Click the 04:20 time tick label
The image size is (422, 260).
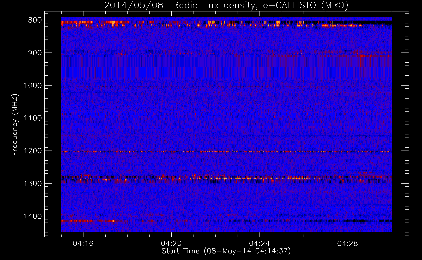point(171,244)
